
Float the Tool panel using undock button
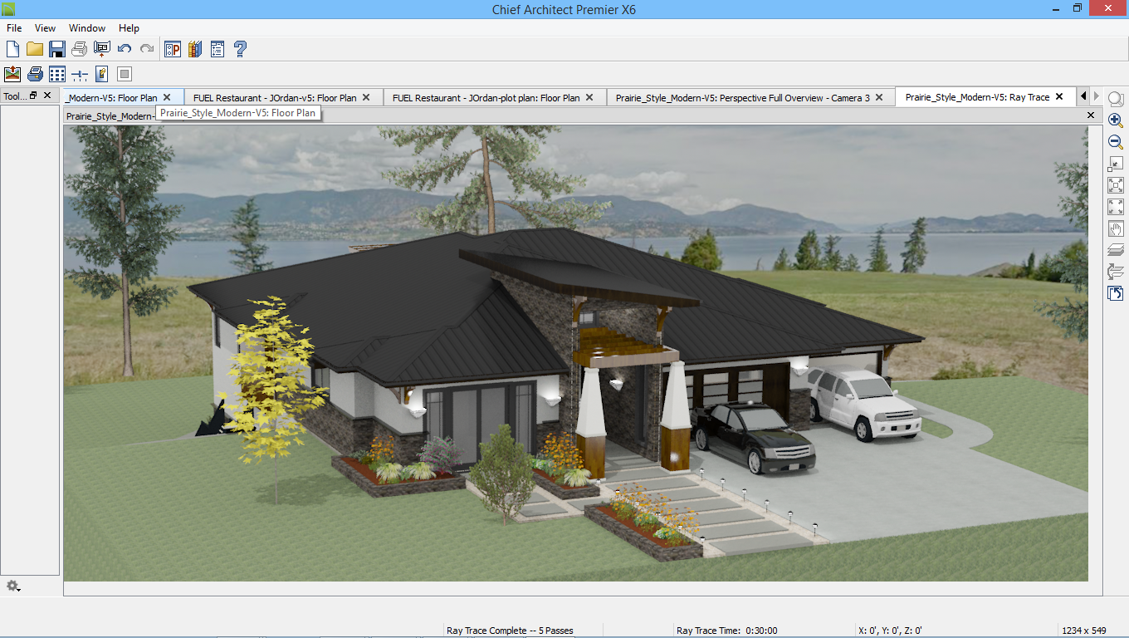point(34,96)
